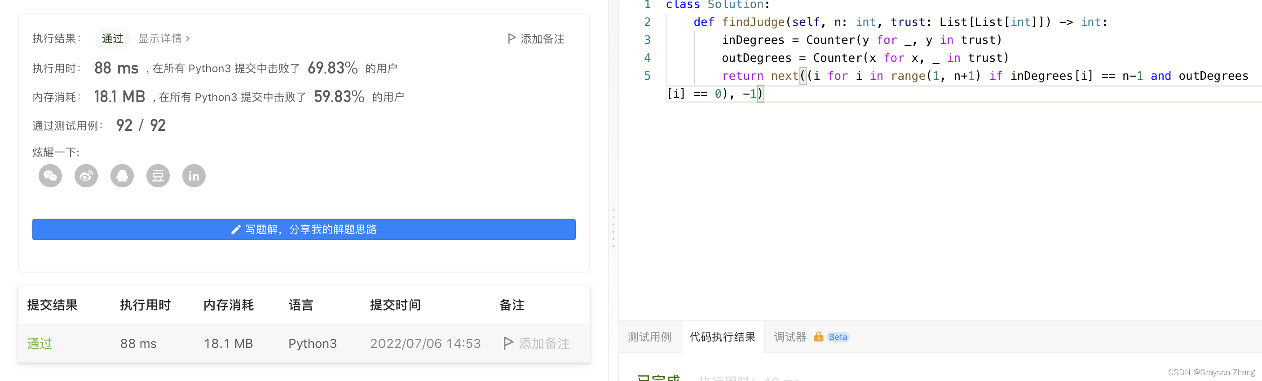Click the lock icon next to 调试器

[x=818, y=337]
